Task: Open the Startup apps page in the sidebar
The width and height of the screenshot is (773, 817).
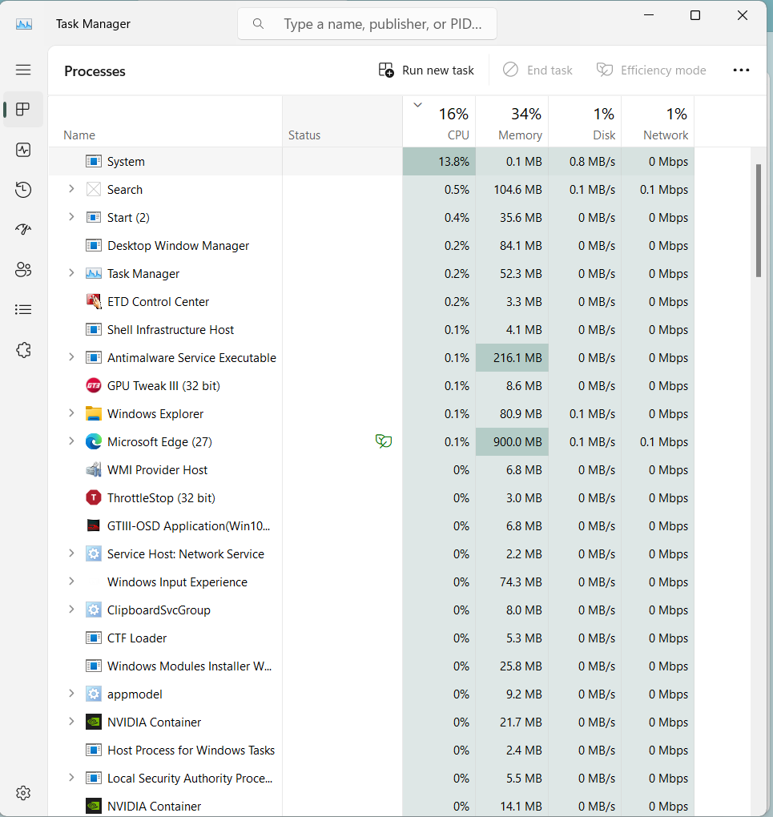Action: pyautogui.click(x=23, y=229)
